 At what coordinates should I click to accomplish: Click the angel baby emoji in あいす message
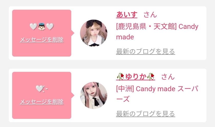click(x=42, y=27)
